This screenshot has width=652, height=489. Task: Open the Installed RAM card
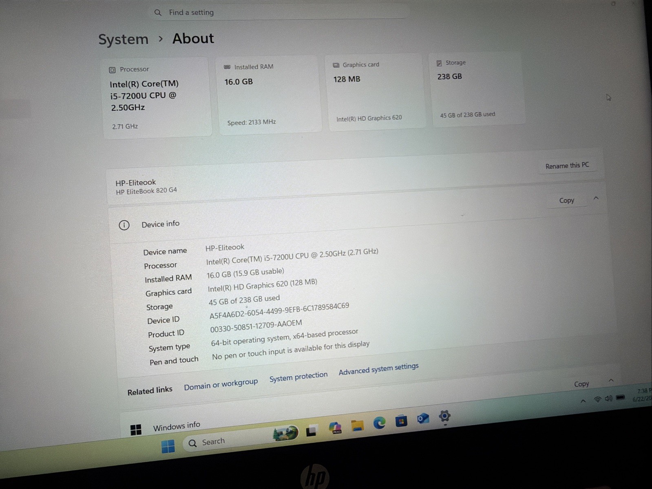click(x=269, y=95)
